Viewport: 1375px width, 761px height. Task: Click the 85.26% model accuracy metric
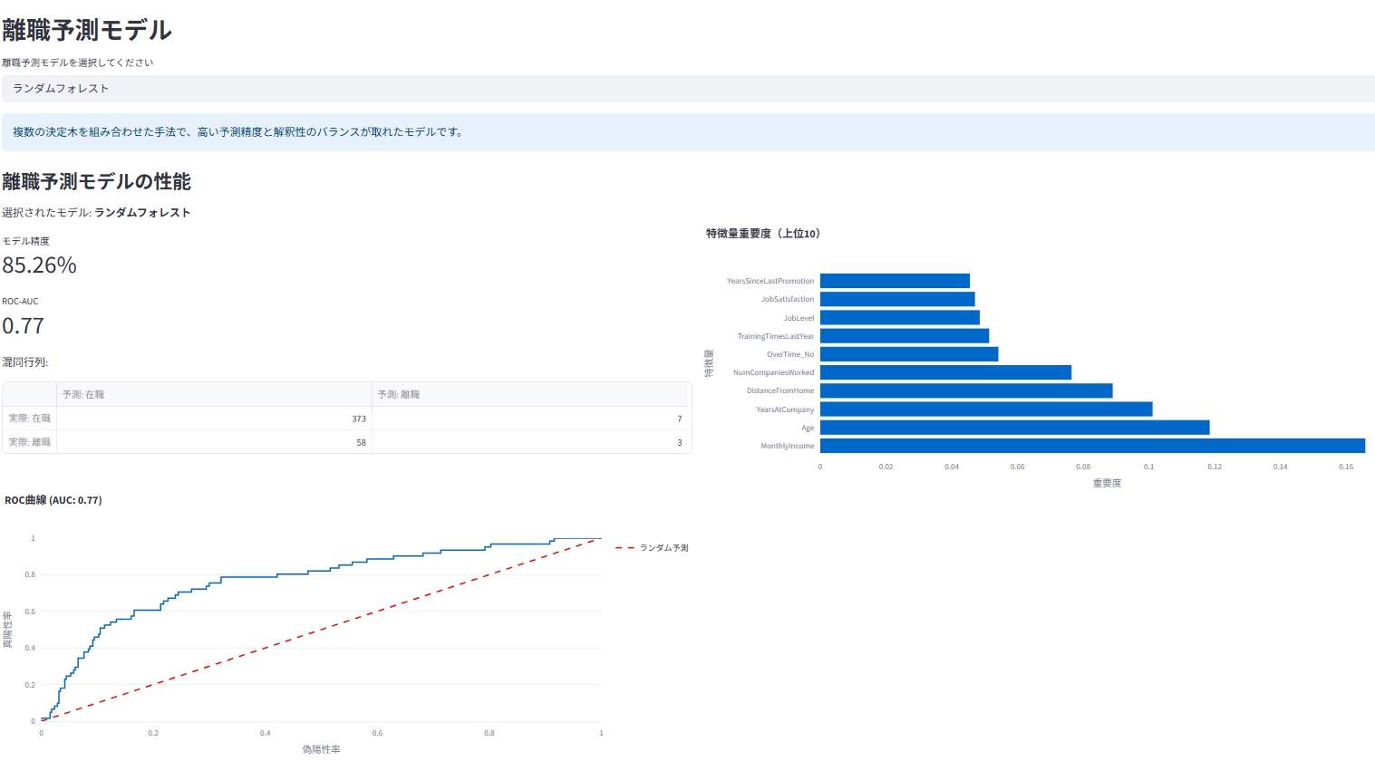click(x=40, y=265)
